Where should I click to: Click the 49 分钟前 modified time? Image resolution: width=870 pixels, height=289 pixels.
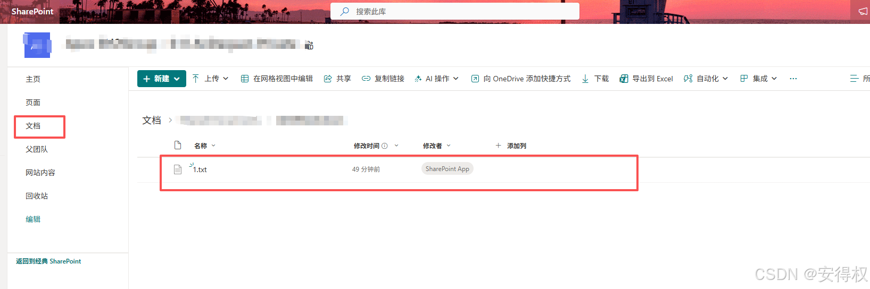pyautogui.click(x=366, y=169)
